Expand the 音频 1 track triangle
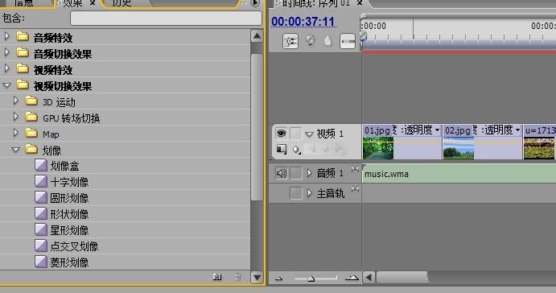Screen dimensions: 556x293 (309, 173)
